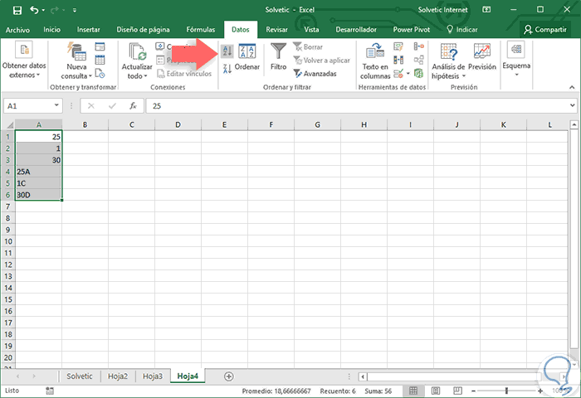The height and width of the screenshot is (398, 581).
Task: Open the Actualizar todo dropdown
Action: (x=137, y=61)
